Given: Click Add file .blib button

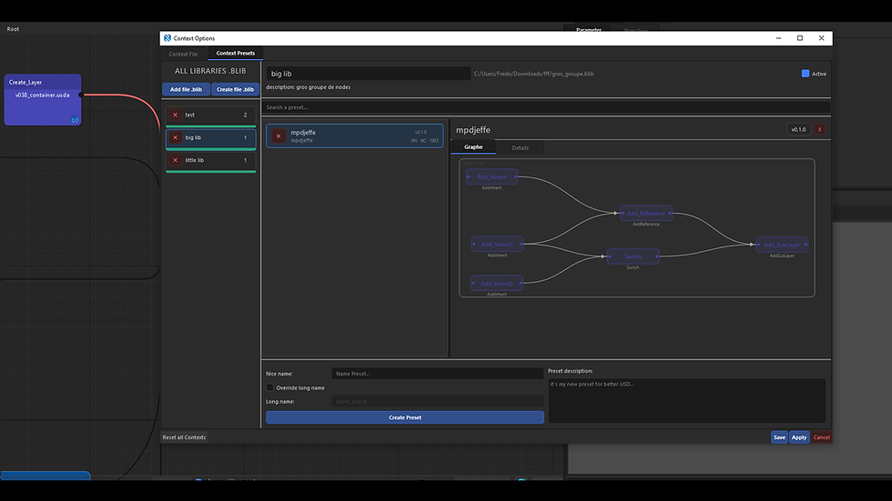Looking at the screenshot, I should point(186,89).
